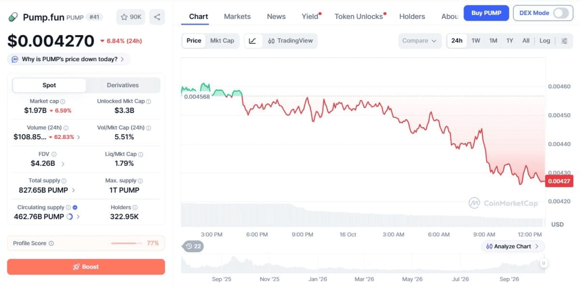The height and width of the screenshot is (287, 580).
Task: Click info icon next to Max. supply
Action: pos(140,181)
